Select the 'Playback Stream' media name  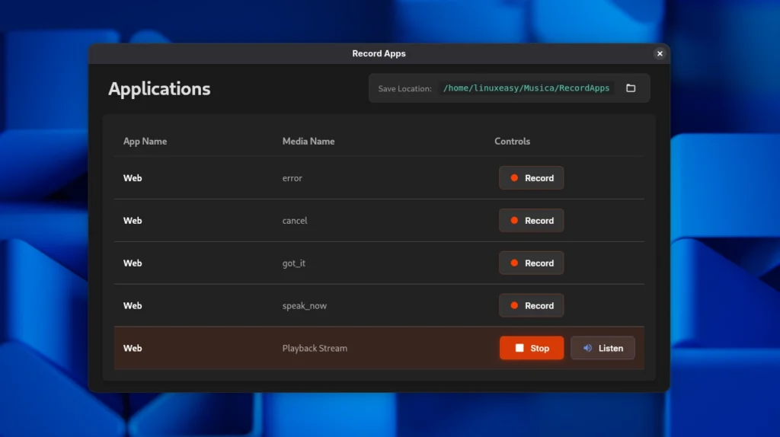[x=315, y=348]
